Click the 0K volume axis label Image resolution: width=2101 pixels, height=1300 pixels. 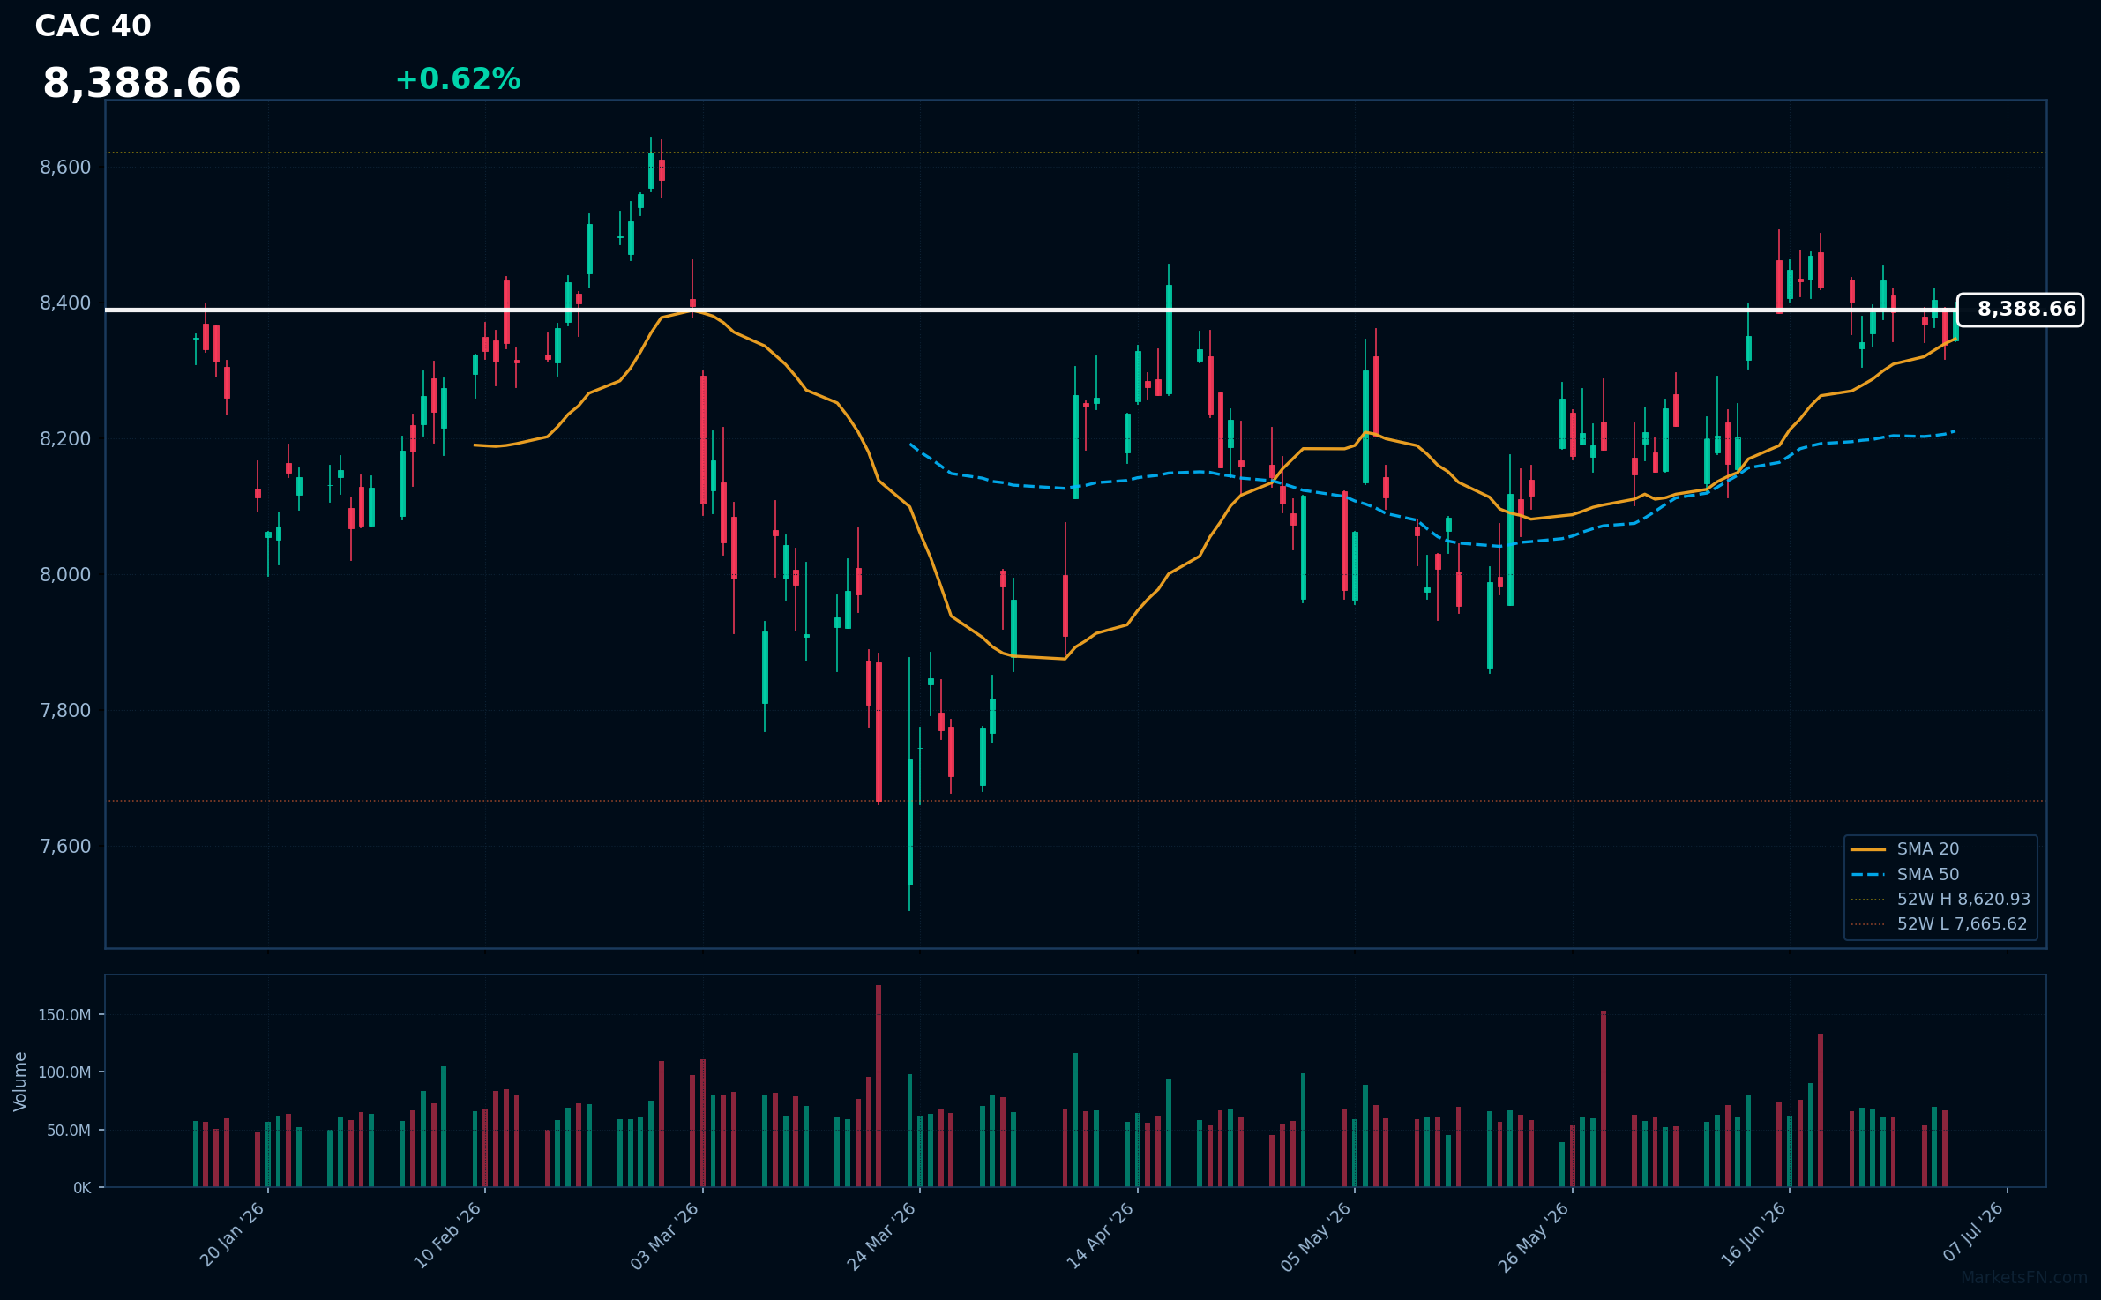click(x=82, y=1188)
